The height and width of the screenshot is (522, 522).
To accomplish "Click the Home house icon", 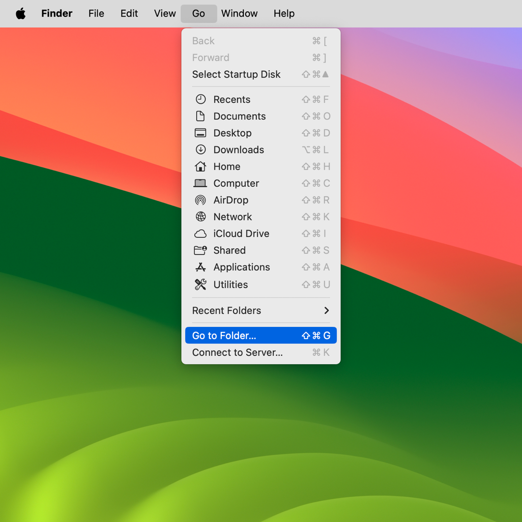I will click(x=201, y=166).
